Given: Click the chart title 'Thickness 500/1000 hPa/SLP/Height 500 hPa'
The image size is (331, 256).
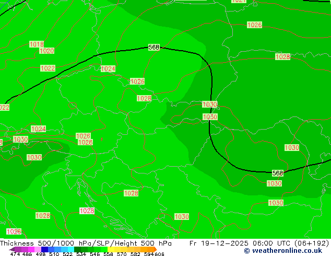Looking at the screenshot, I should click(x=86, y=243).
